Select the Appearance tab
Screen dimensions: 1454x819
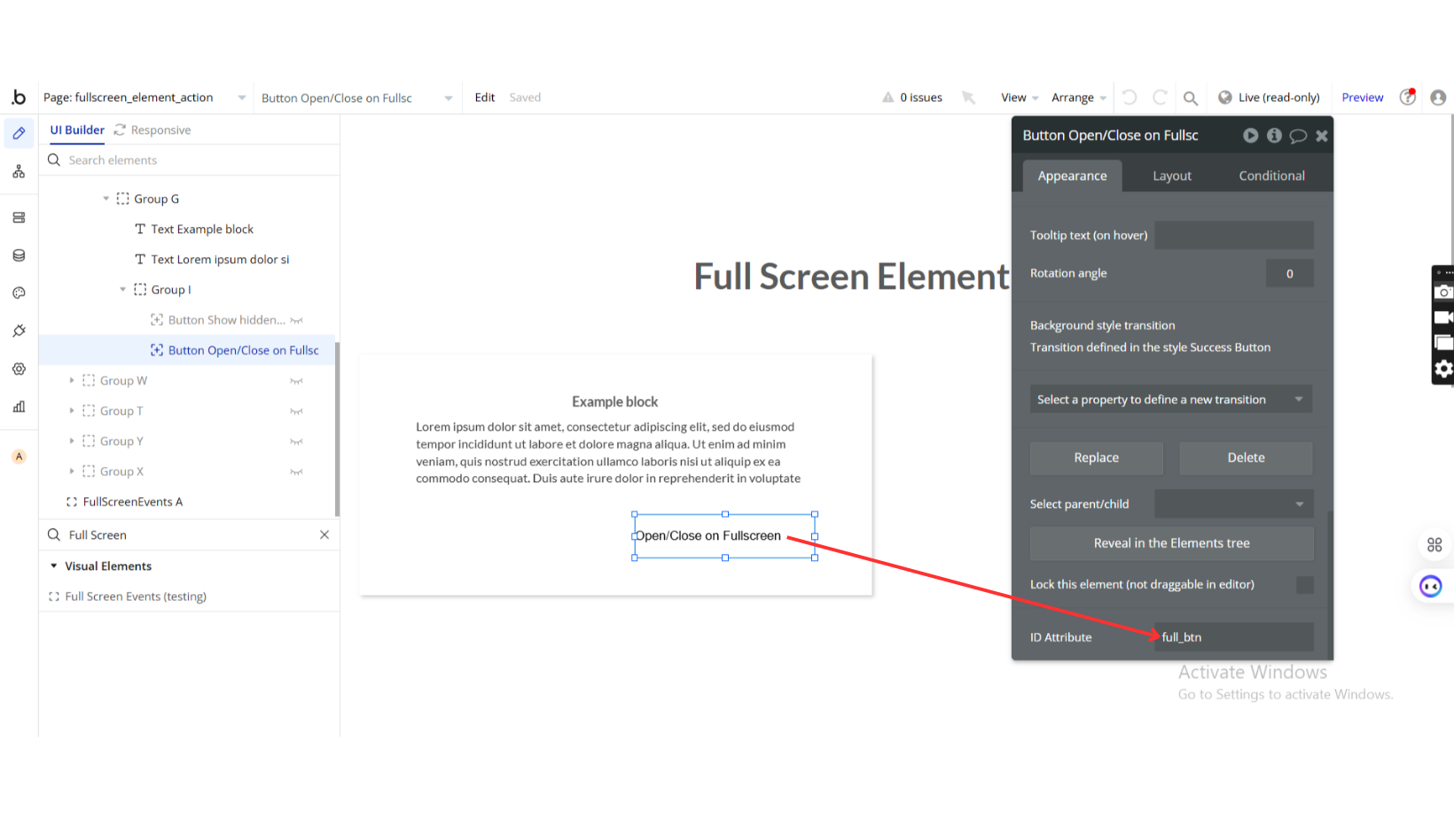tap(1072, 175)
